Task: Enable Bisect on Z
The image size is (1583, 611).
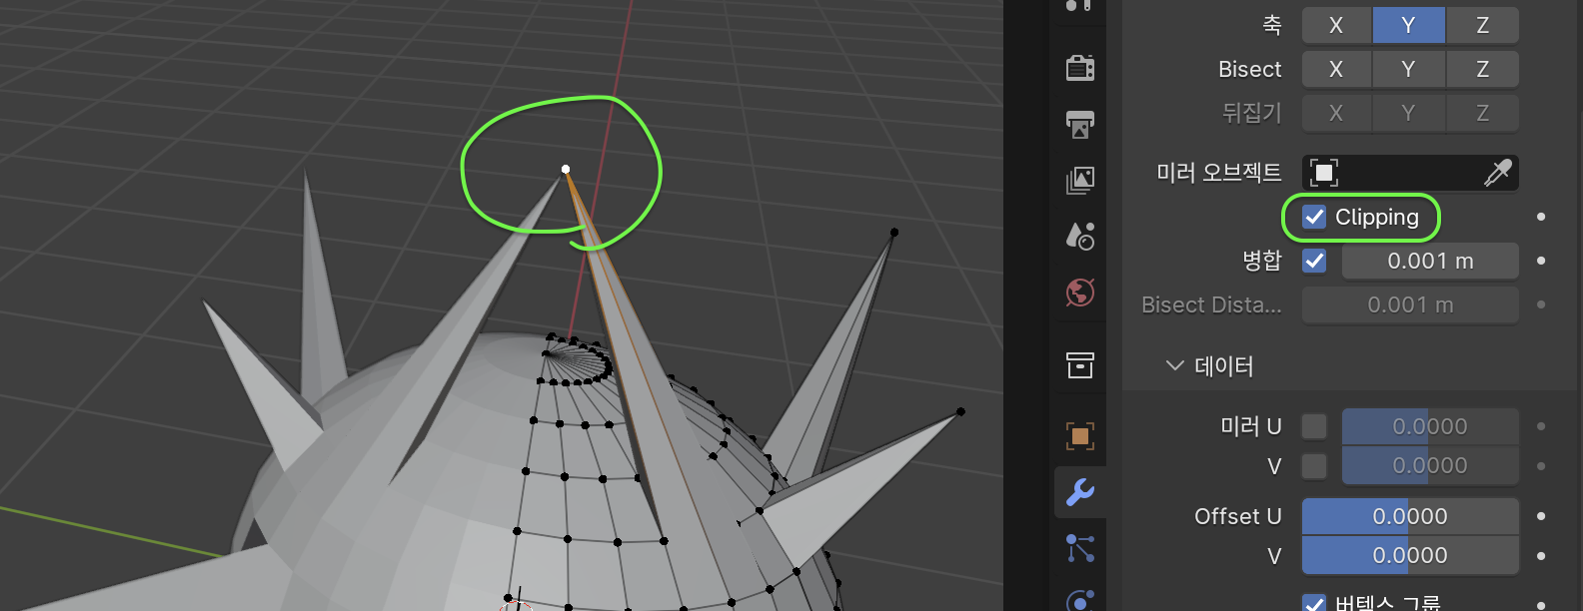Action: tap(1483, 69)
